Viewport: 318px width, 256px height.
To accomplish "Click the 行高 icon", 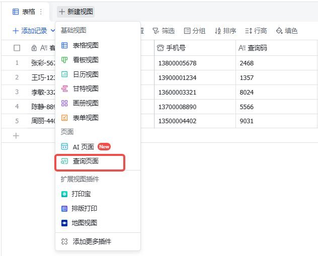I will point(249,31).
